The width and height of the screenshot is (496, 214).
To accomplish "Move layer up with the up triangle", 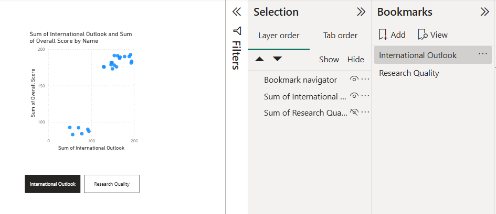I will coord(259,59).
